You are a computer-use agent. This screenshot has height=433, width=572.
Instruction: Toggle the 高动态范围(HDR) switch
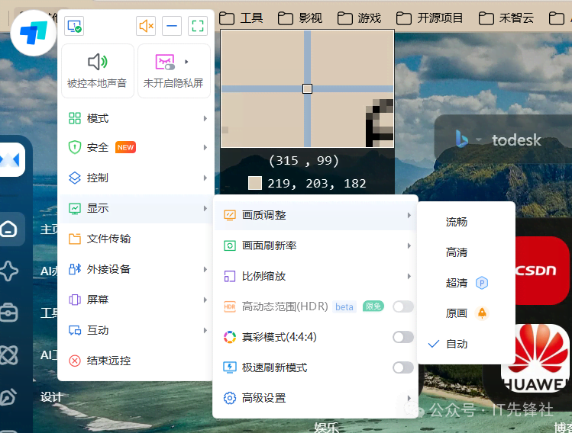[x=402, y=306]
